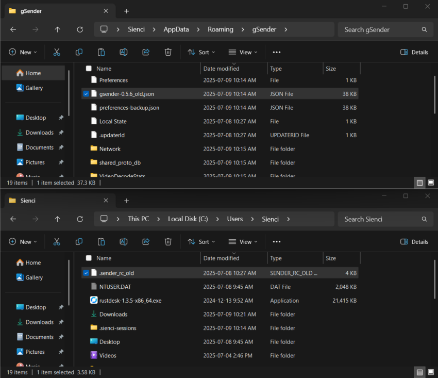Navigate to Users breadcrumb
Image resolution: width=438 pixels, height=378 pixels.
[x=235, y=219]
